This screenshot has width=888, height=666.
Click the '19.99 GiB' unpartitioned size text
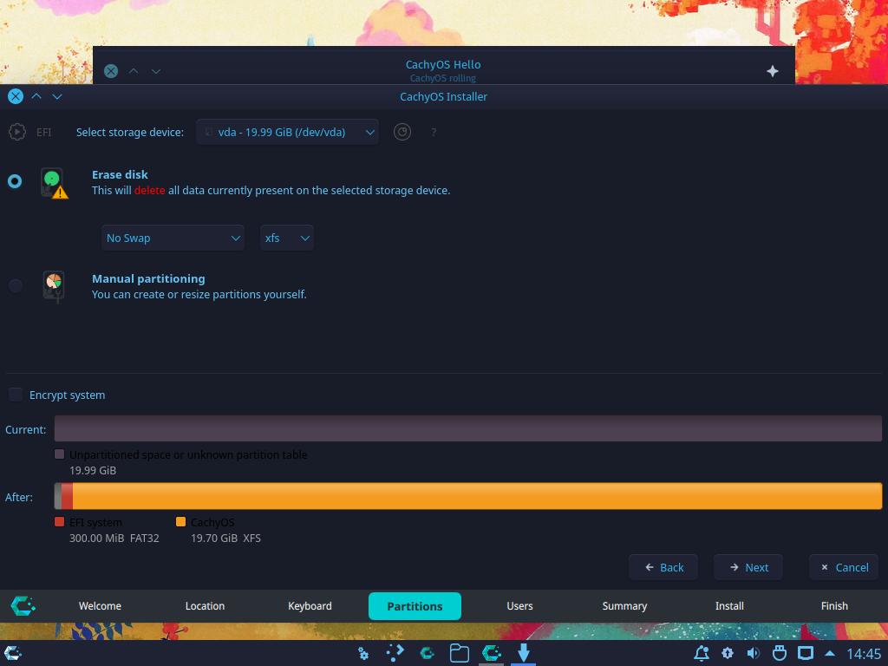(93, 471)
